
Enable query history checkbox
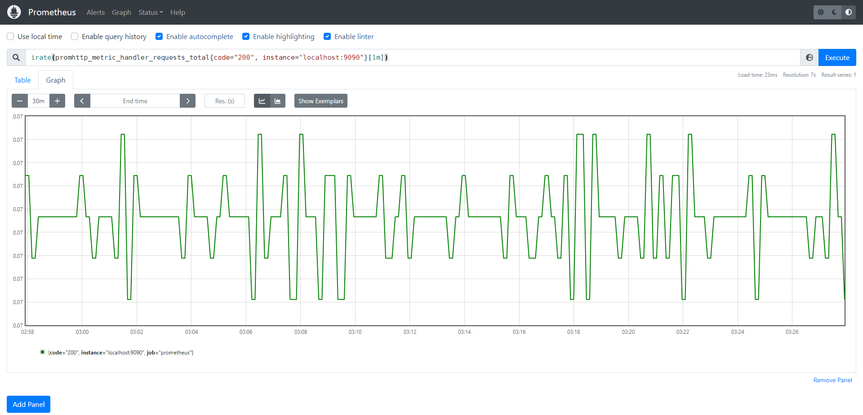pyautogui.click(x=75, y=36)
